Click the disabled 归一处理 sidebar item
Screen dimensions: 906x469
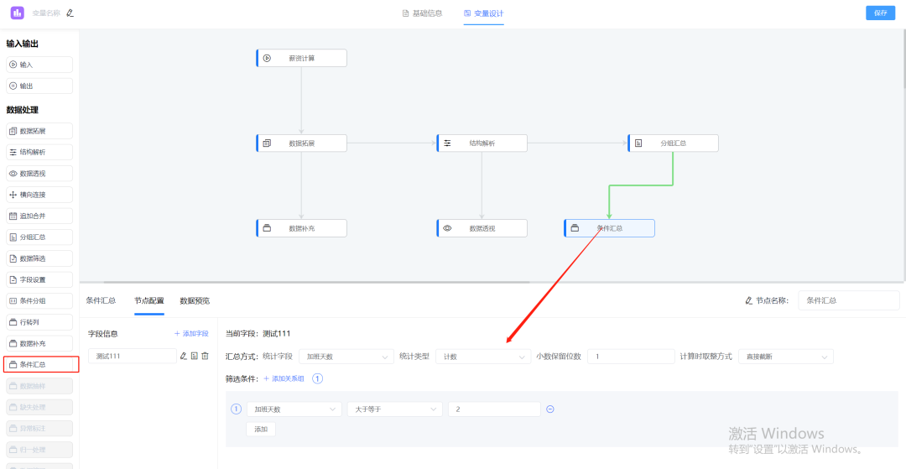pyautogui.click(x=39, y=450)
